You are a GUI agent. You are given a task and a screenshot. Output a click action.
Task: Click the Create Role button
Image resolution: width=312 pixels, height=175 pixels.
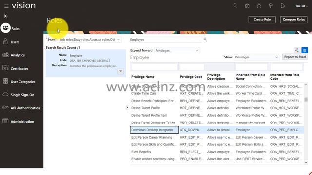262,19
